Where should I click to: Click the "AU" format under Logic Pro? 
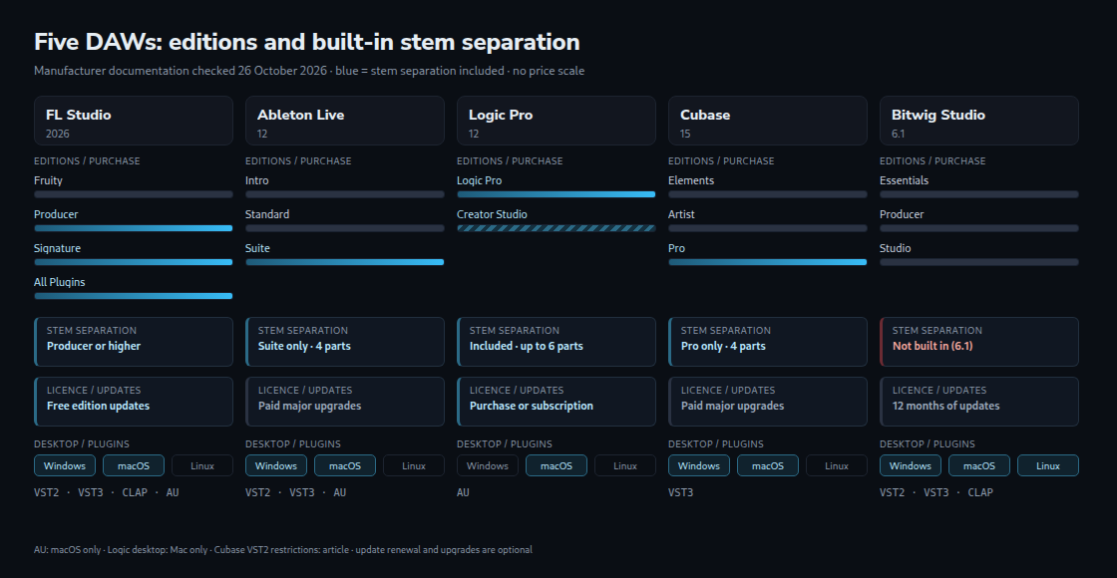coord(463,492)
